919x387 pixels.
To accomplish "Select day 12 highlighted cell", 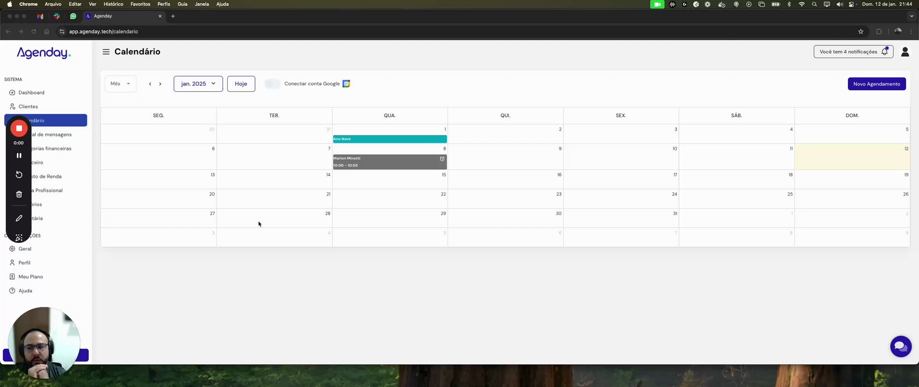I will [852, 157].
